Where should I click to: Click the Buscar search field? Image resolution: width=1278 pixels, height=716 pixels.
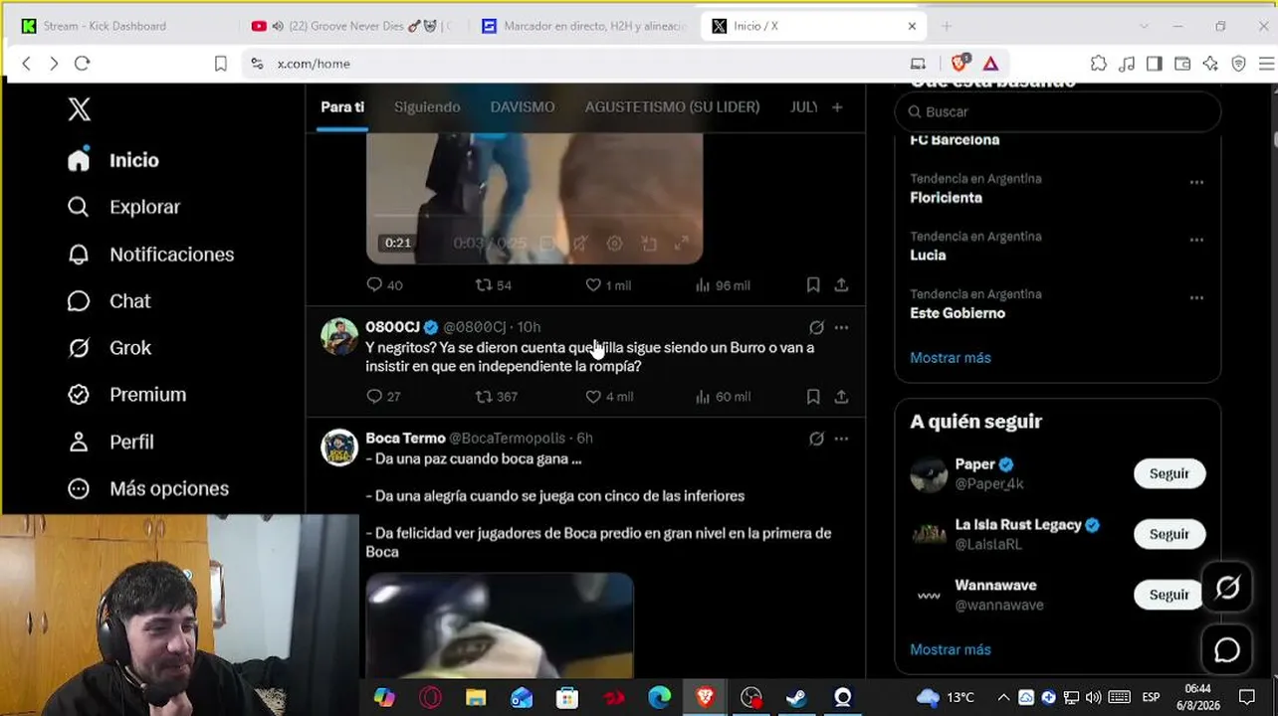[x=1058, y=112]
